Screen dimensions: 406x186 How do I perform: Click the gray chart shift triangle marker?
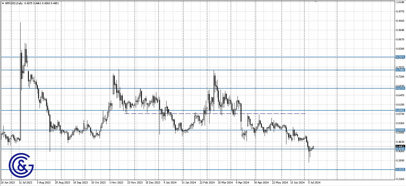316,2
